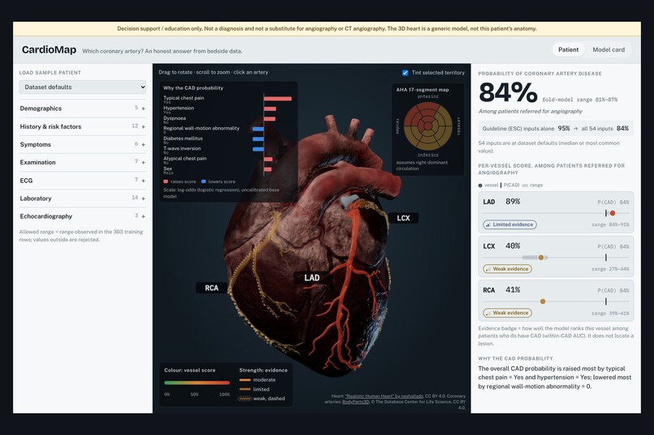
Task: Click the T-wave inversion factor row
Action: pyautogui.click(x=227, y=149)
